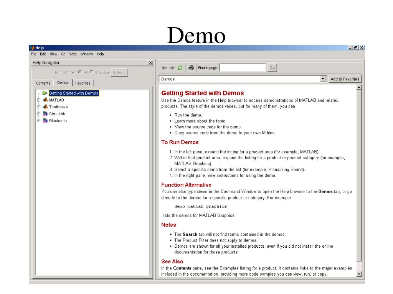Click the Demos page title combo box
The image size is (393, 294).
(243, 79)
